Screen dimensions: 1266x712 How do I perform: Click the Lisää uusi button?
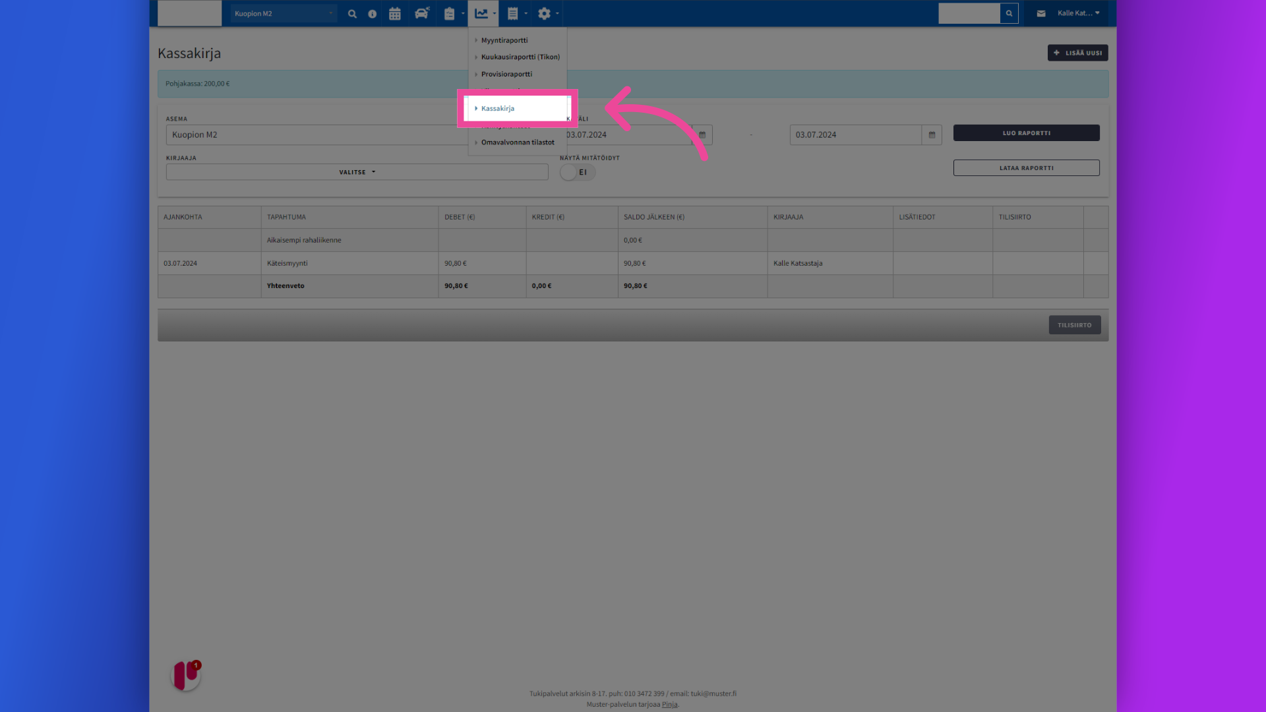coord(1077,53)
